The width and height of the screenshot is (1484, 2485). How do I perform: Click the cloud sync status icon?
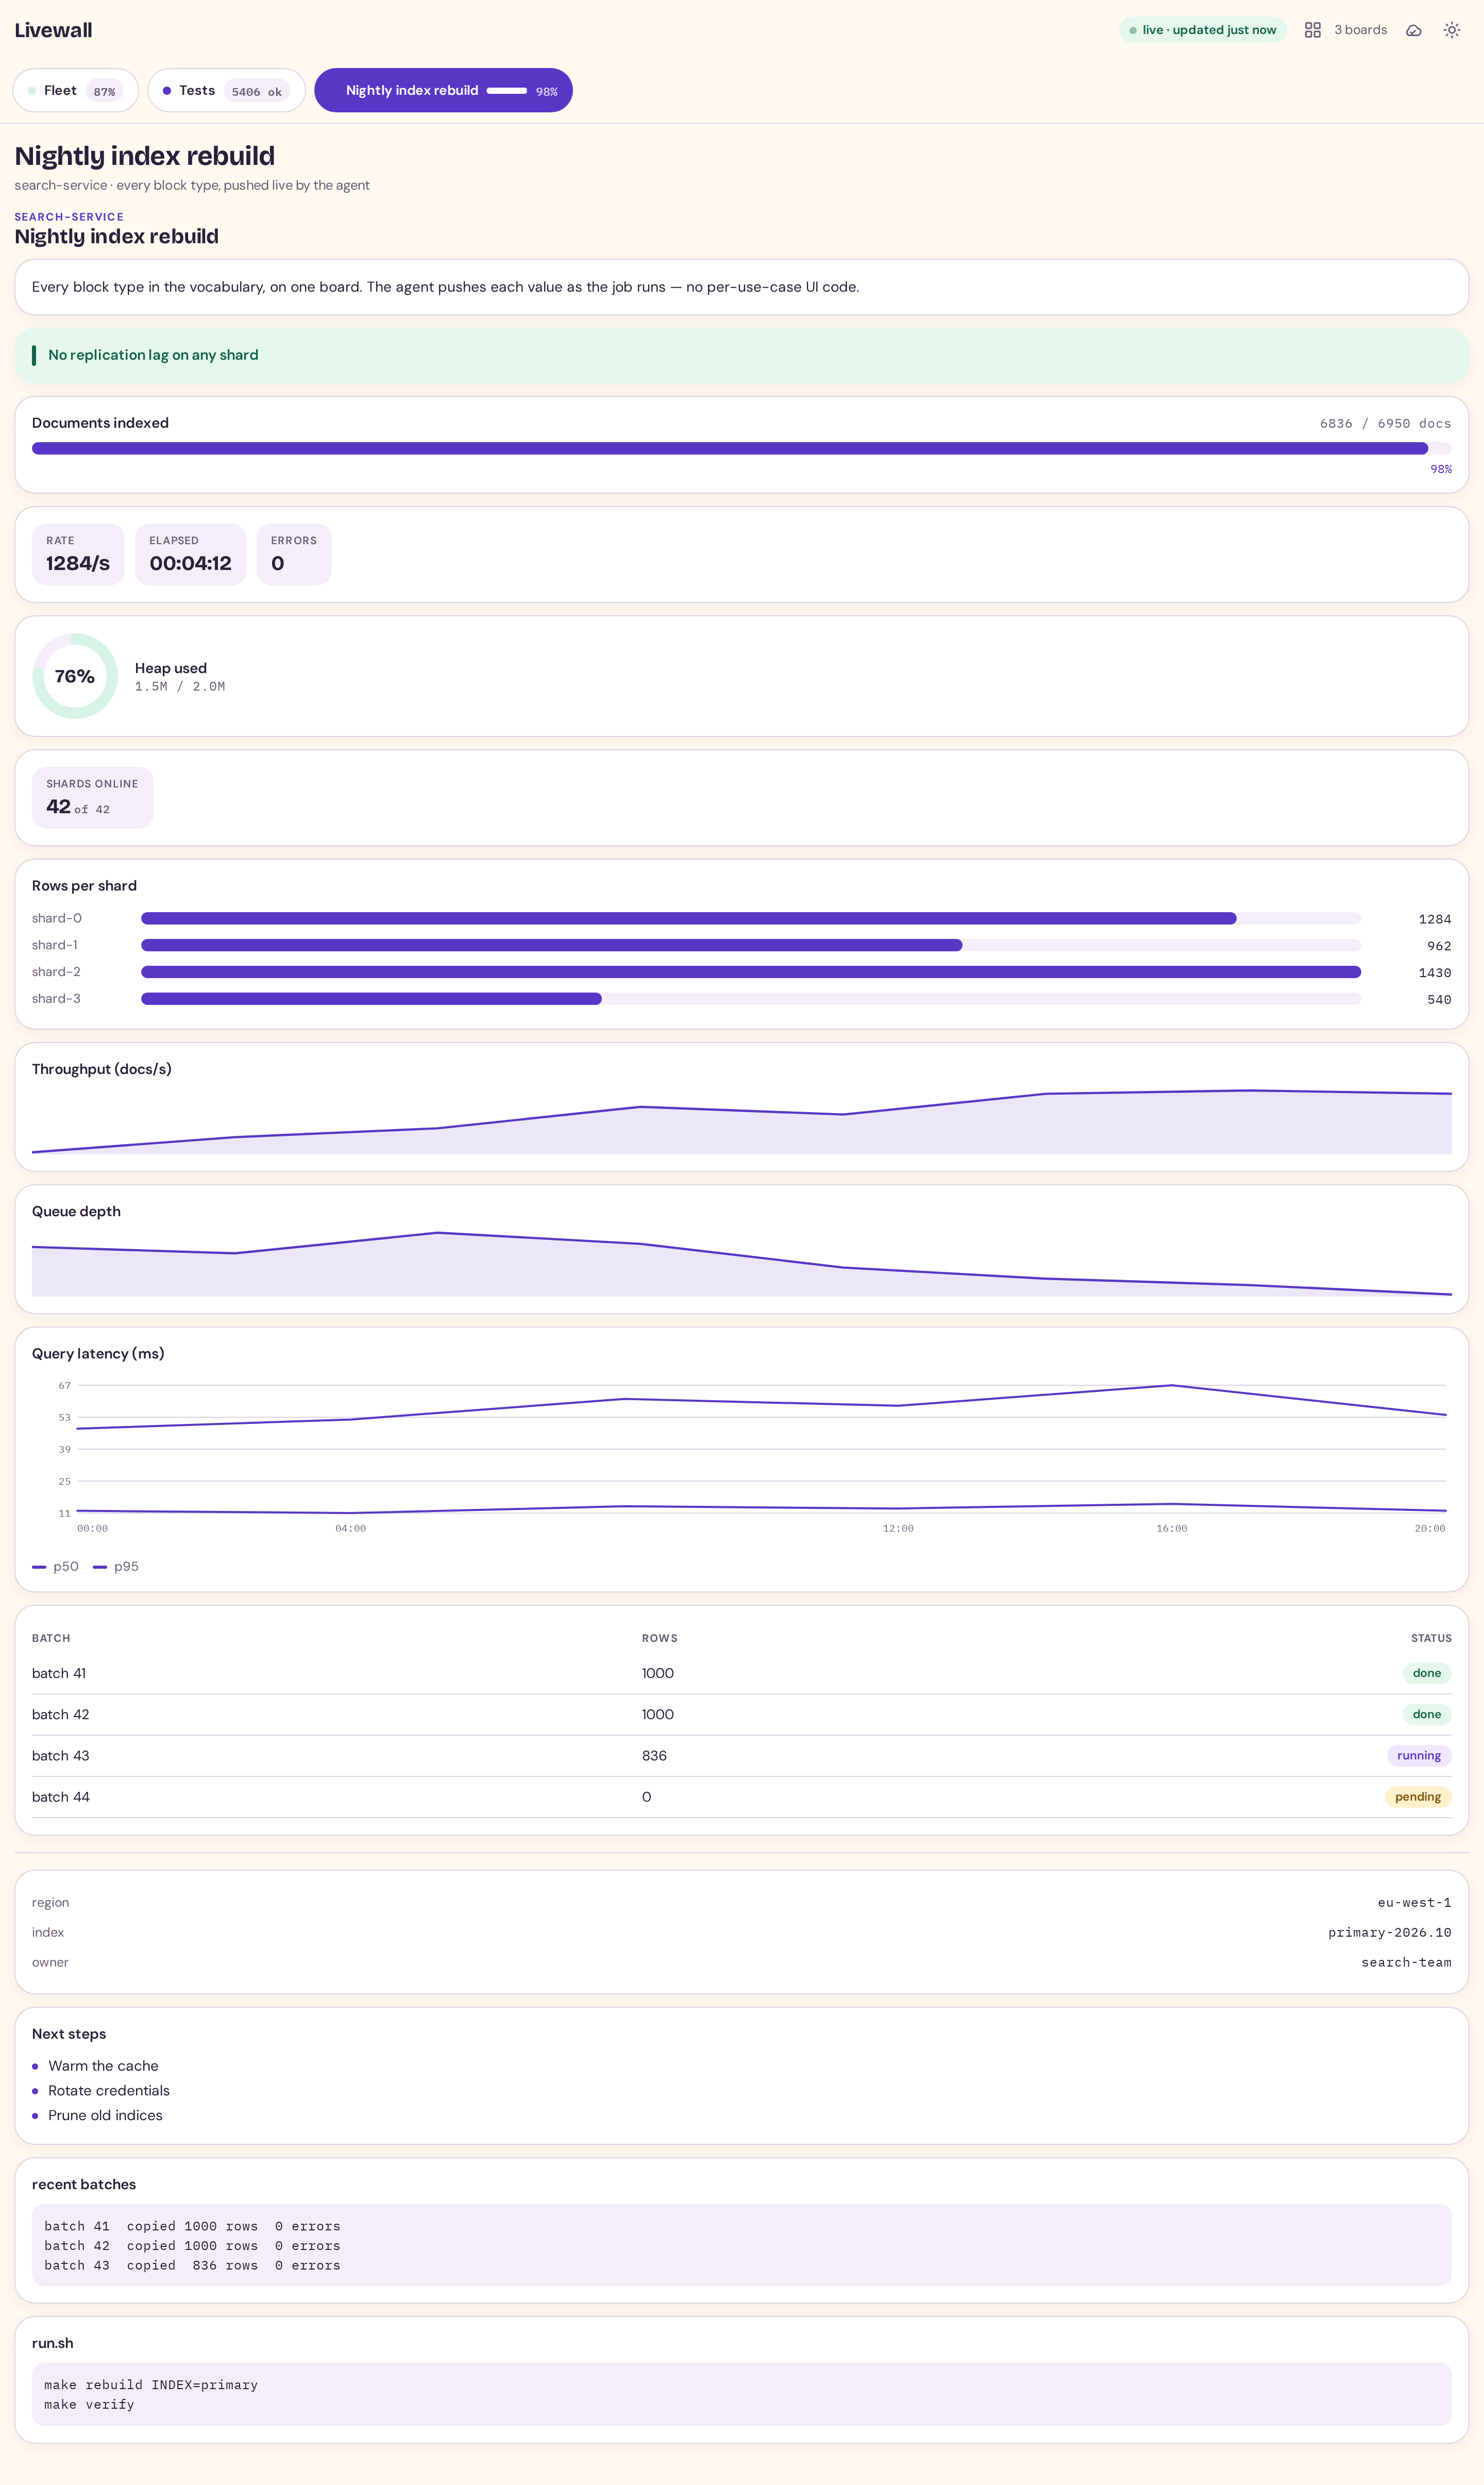pos(1413,30)
